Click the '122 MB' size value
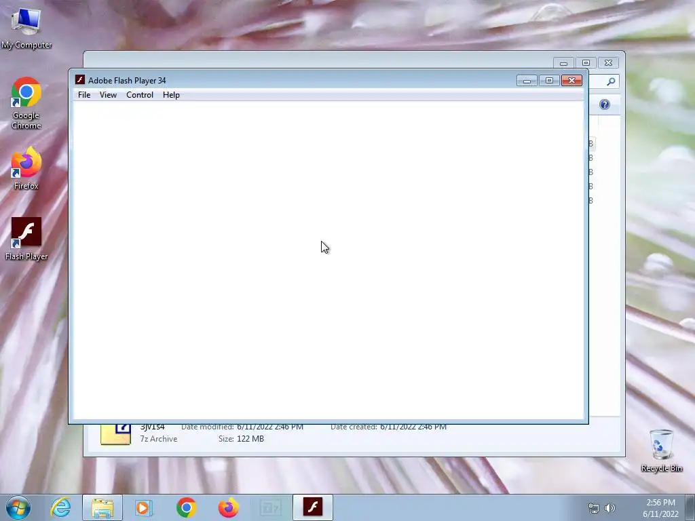695x521 pixels. click(250, 439)
